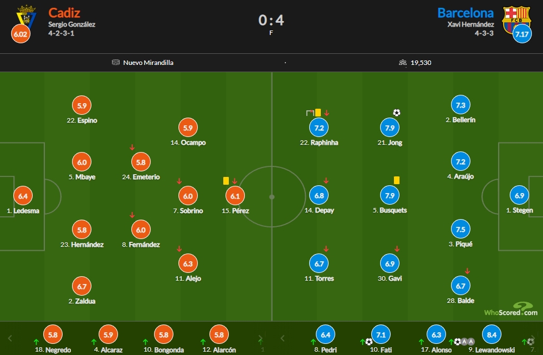Open the Cadiz team name link
This screenshot has width=543, height=355.
pos(64,13)
